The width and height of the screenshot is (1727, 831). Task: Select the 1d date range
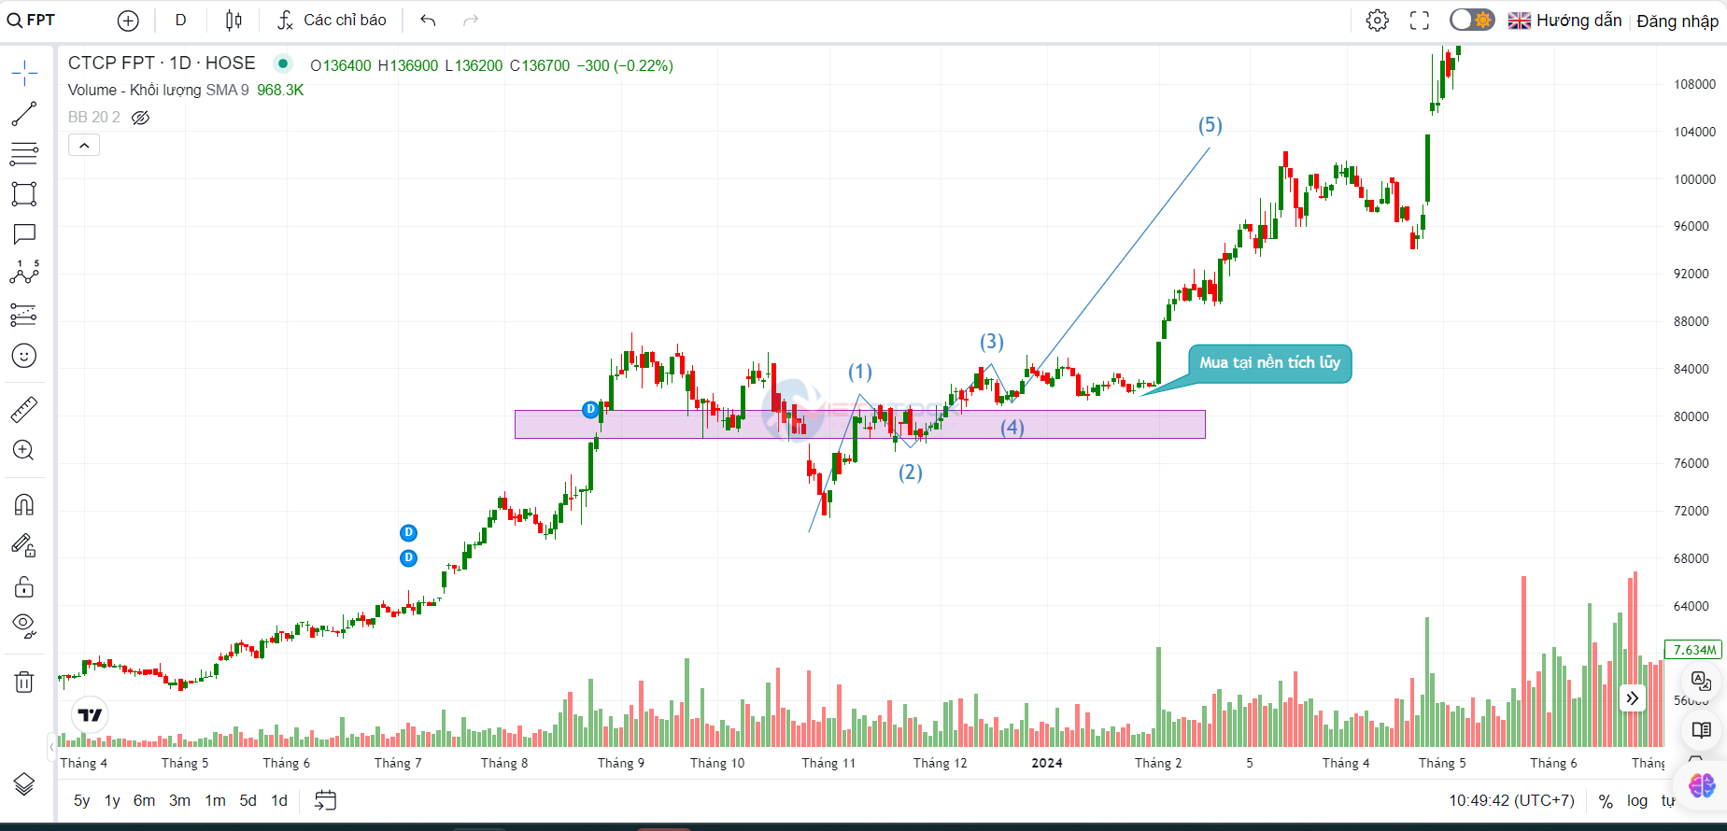279,800
